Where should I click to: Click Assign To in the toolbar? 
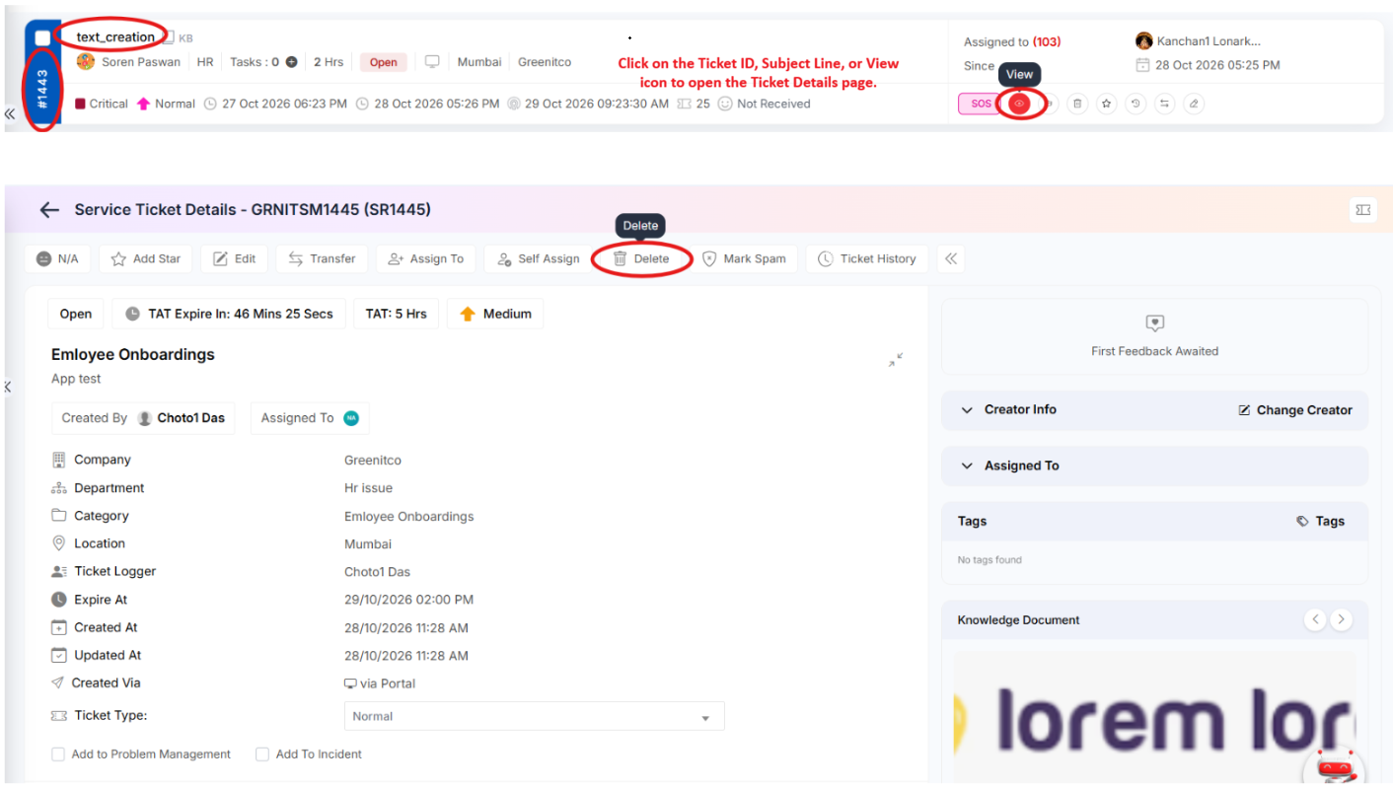tap(426, 258)
